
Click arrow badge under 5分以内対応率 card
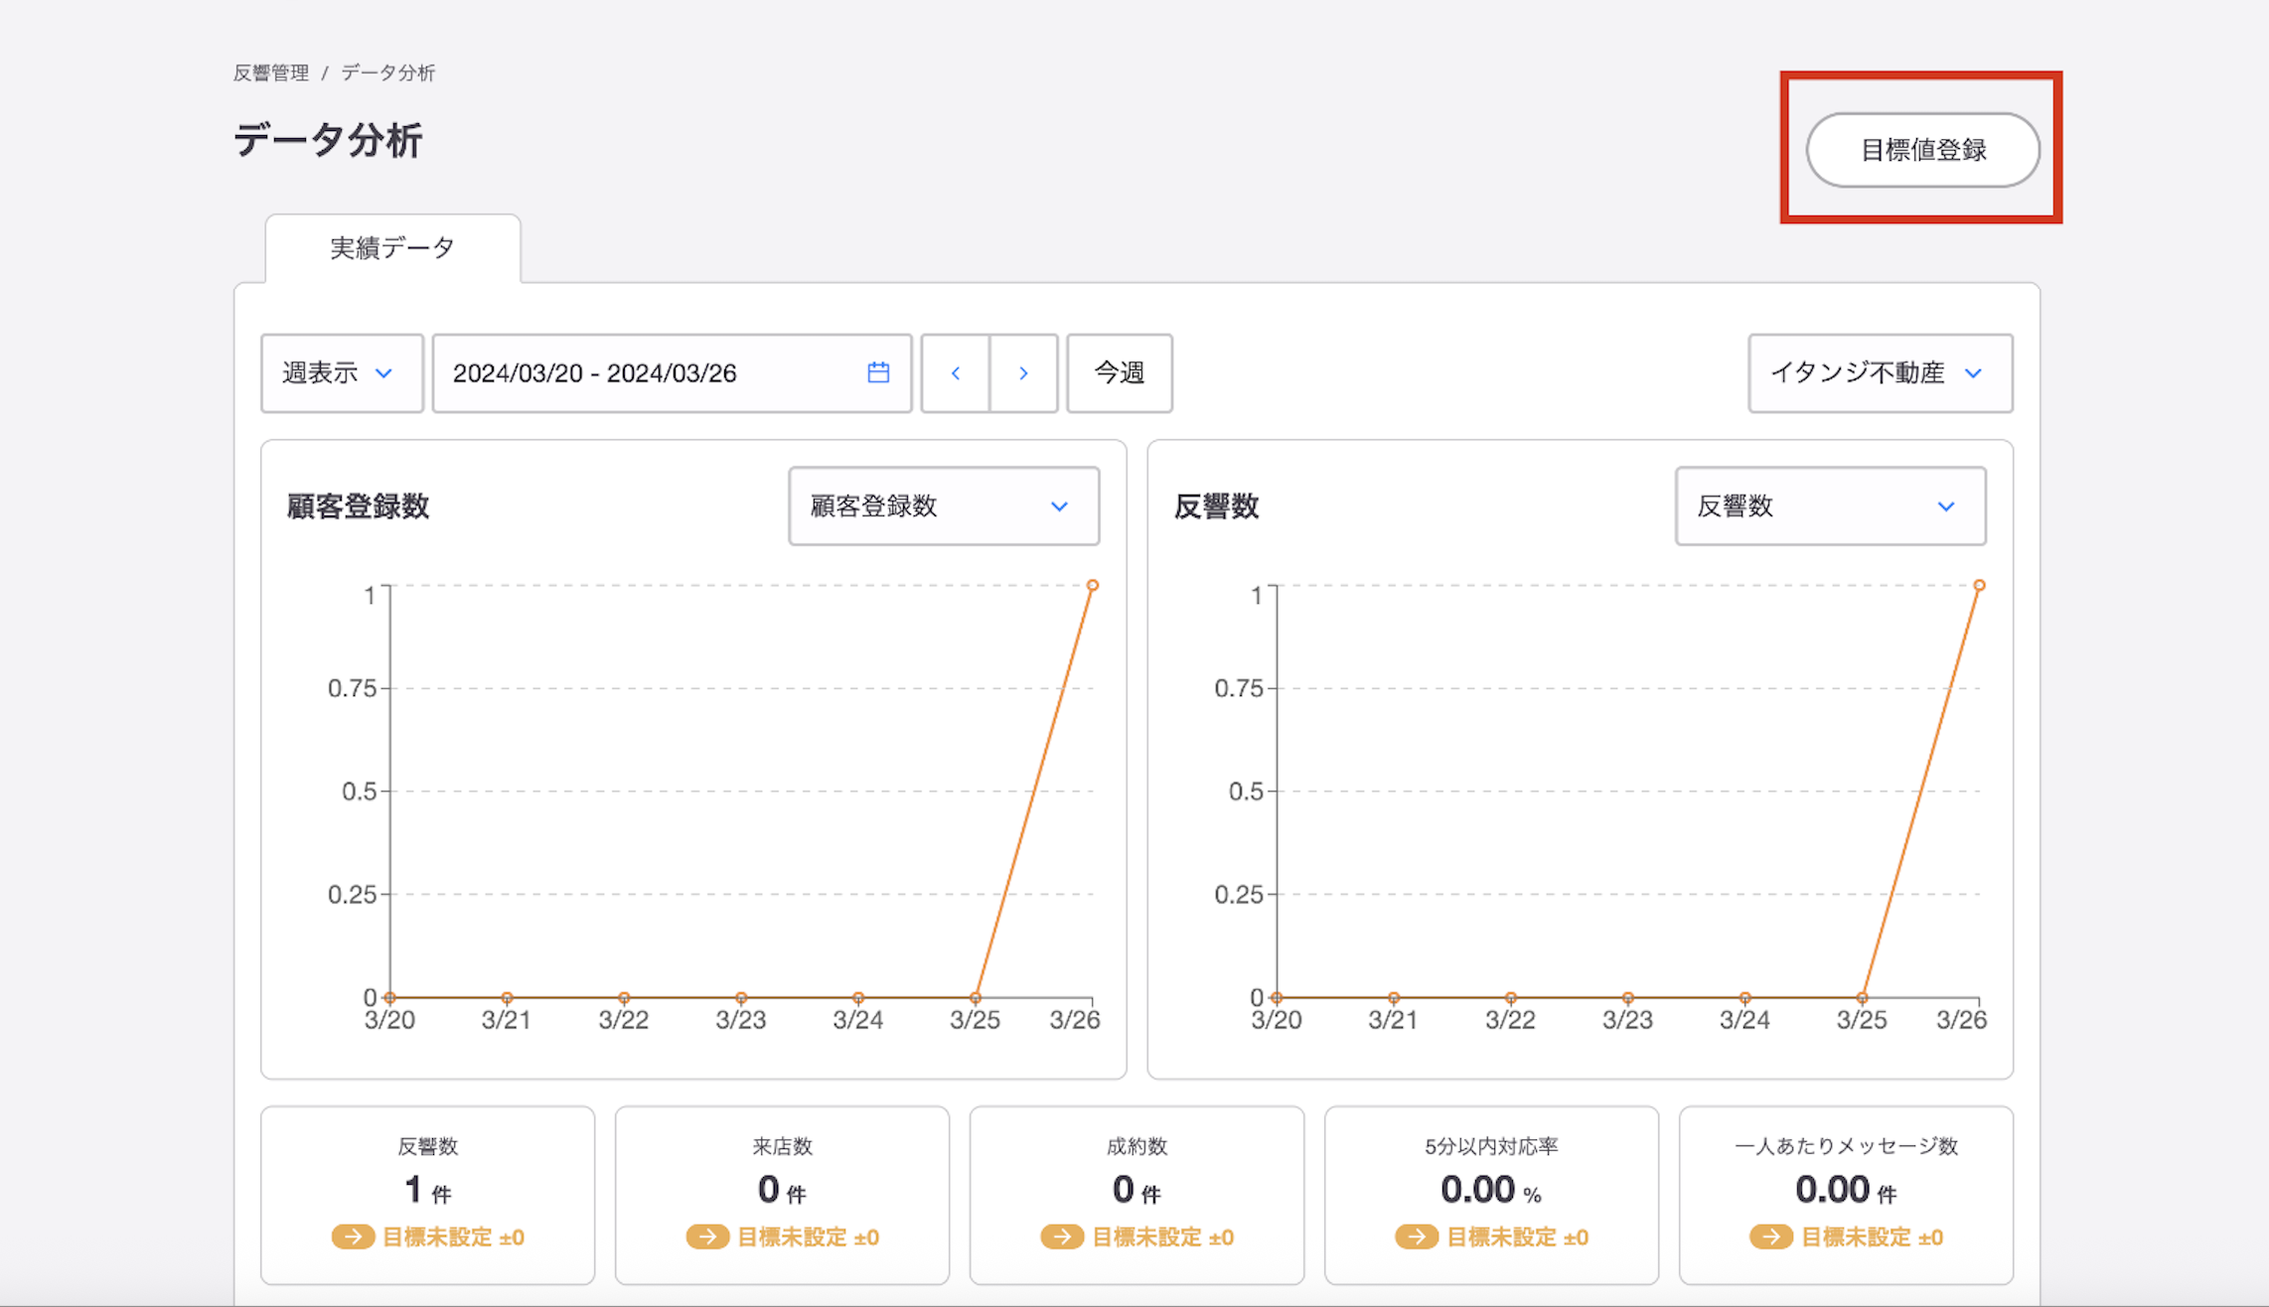[1417, 1236]
